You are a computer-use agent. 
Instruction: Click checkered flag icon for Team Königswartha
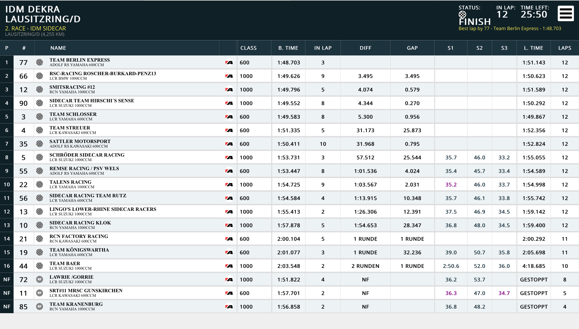[40, 252]
